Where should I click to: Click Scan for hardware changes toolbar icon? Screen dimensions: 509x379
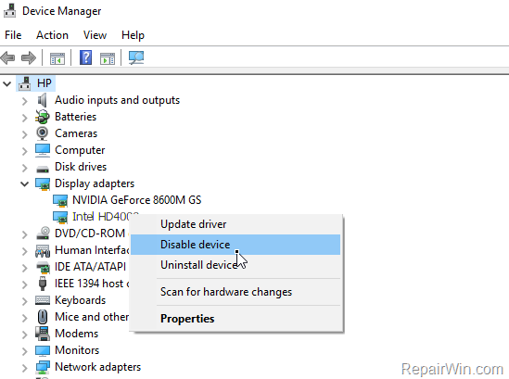click(x=136, y=57)
